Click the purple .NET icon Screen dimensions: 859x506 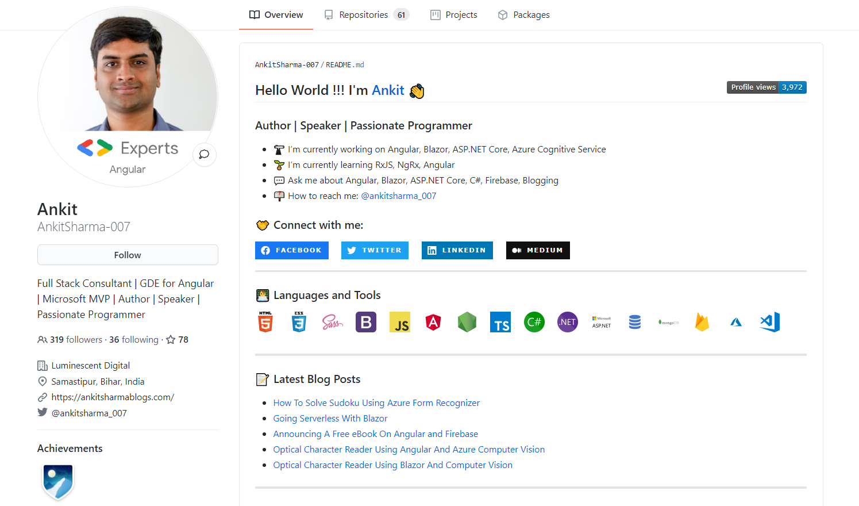point(568,322)
